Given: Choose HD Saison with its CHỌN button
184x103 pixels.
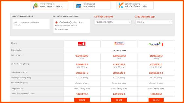Looking at the screenshot, I should tap(119, 100).
